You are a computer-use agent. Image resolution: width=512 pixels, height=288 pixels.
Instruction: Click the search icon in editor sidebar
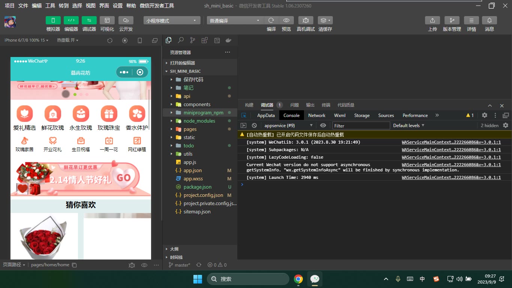[x=181, y=40]
